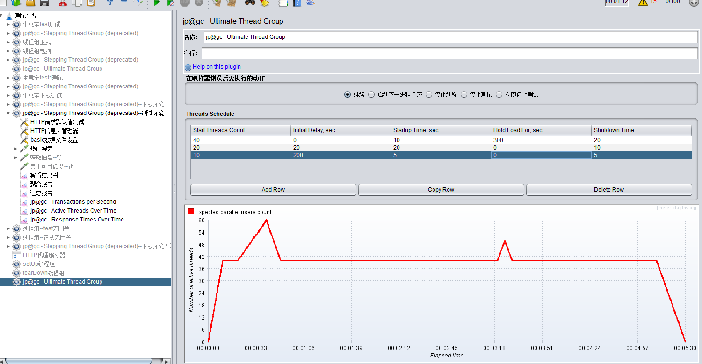This screenshot has height=364, width=702.
Task: Click the HTTP请求默认值测试 wrench icon
Action: 24,122
